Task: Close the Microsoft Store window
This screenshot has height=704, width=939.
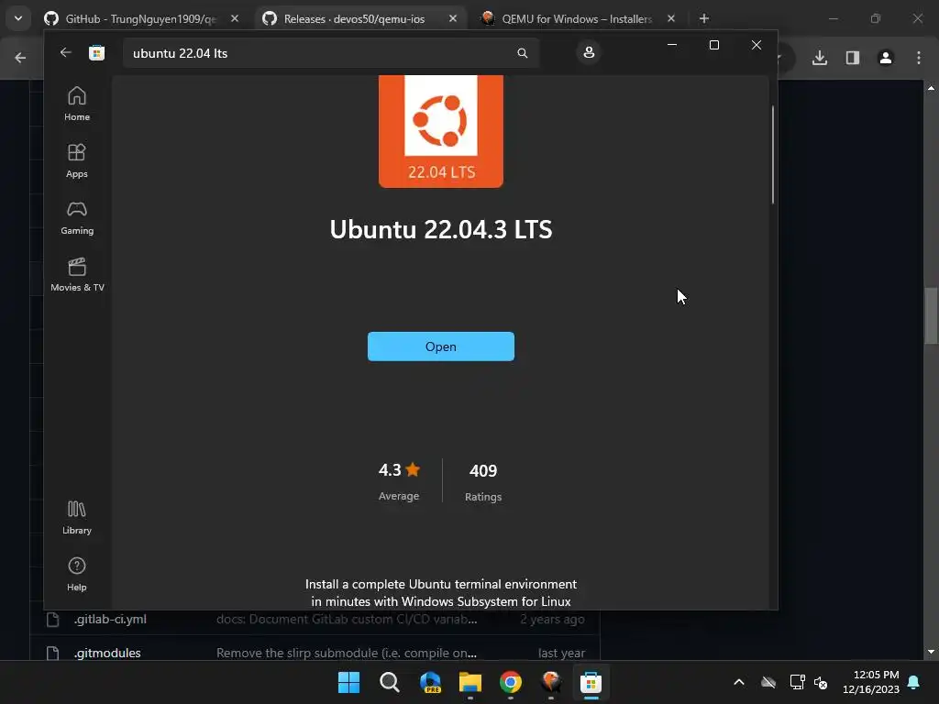Action: click(757, 45)
